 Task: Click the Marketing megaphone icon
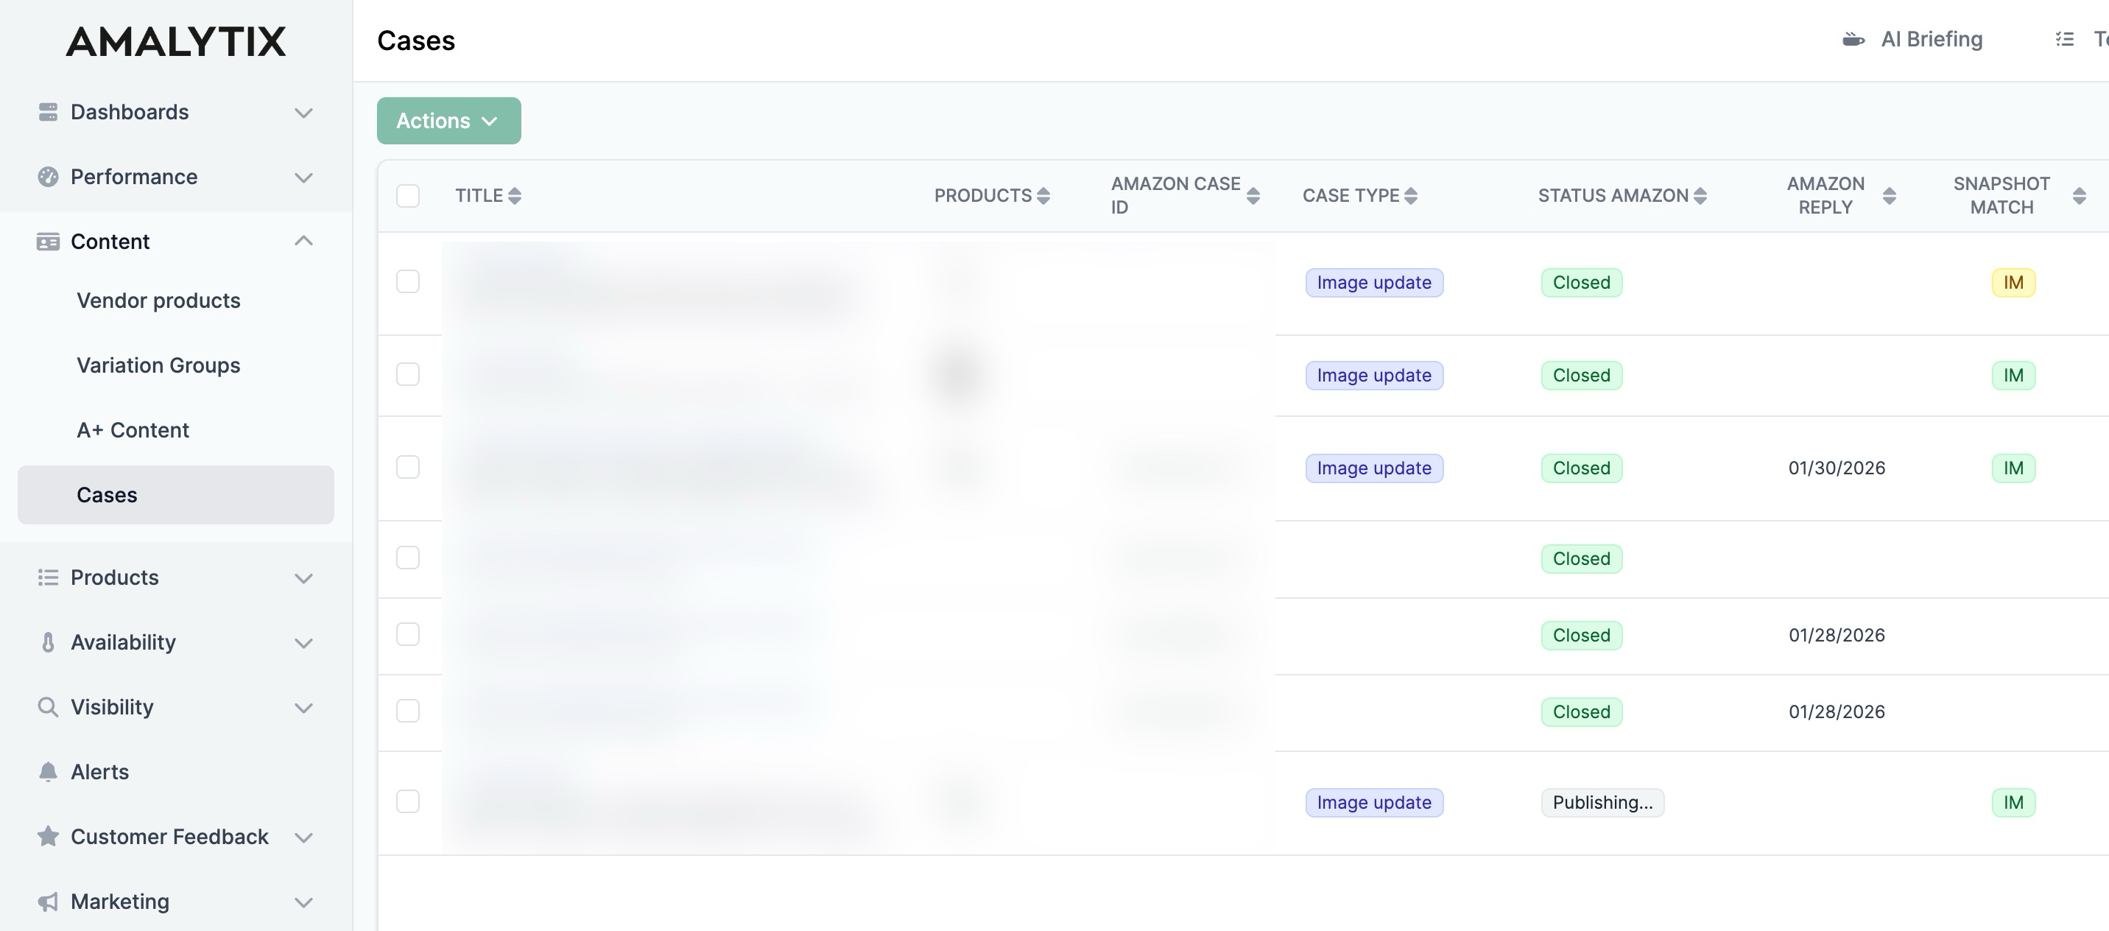(47, 902)
